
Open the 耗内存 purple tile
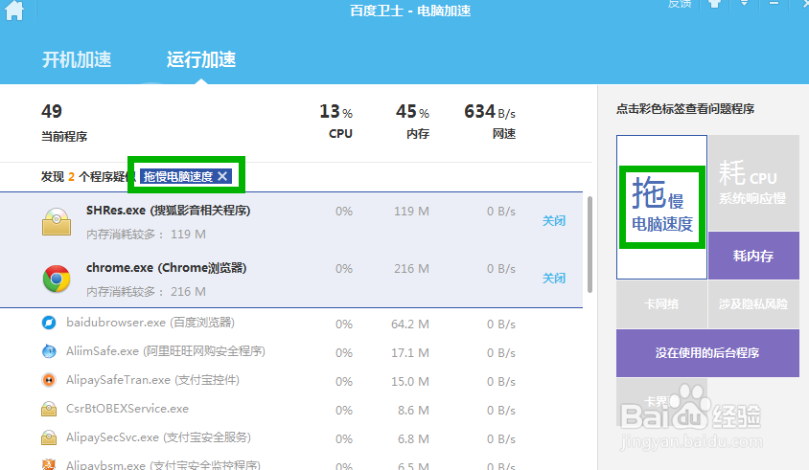[x=753, y=256]
